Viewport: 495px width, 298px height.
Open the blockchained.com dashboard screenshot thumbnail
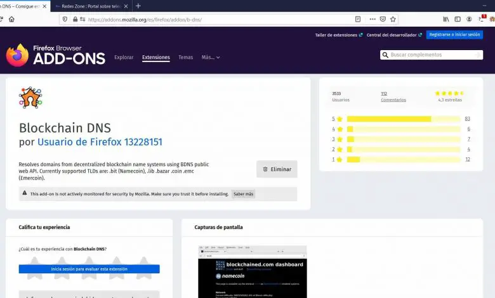click(x=253, y=272)
